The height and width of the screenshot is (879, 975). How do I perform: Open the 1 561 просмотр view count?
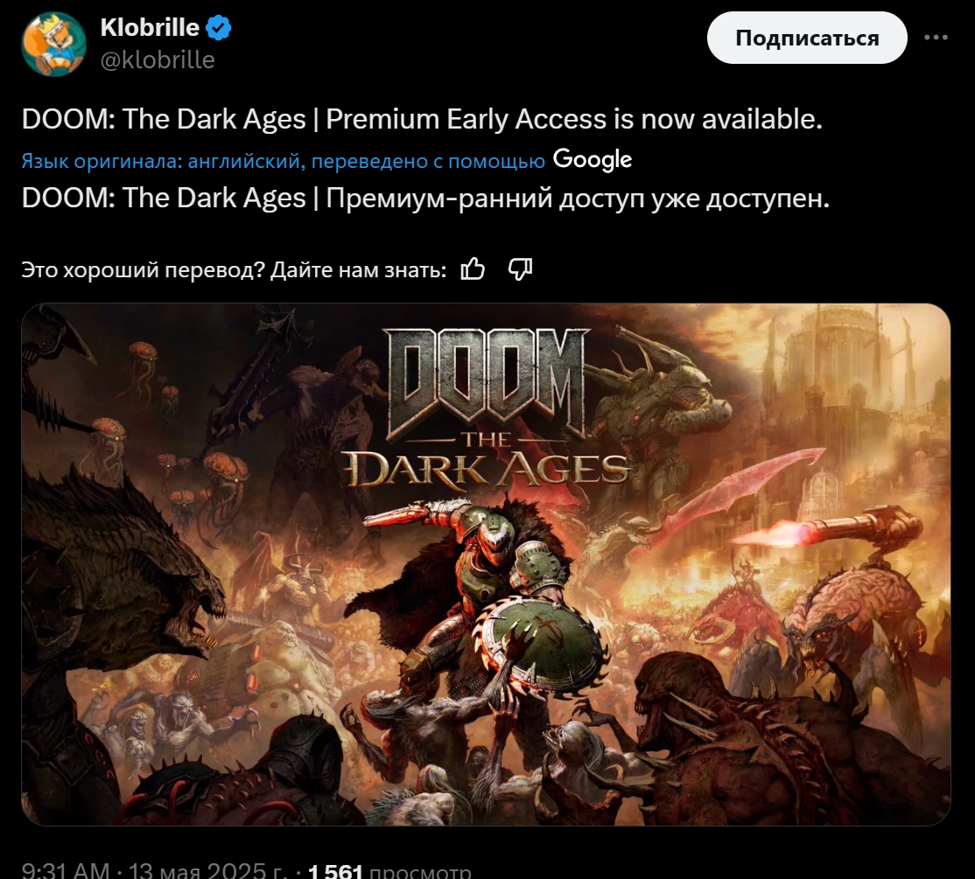[x=389, y=869]
